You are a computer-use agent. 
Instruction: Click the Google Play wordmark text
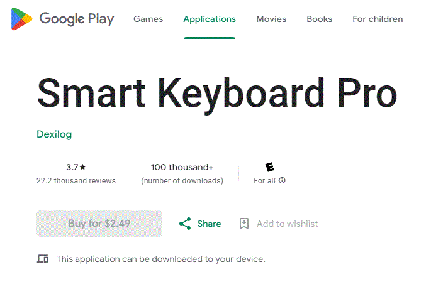click(77, 19)
